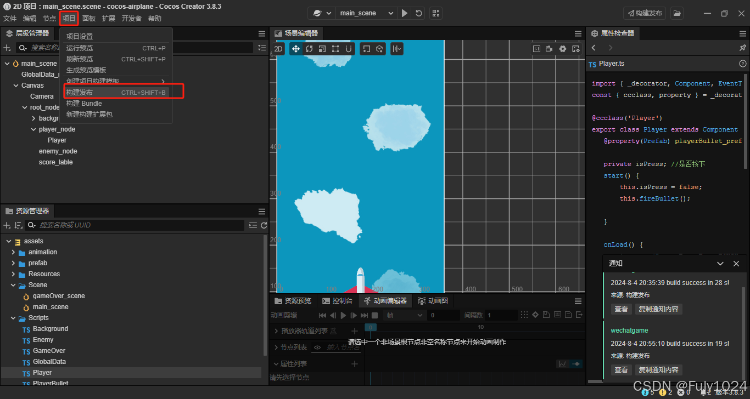The image size is (750, 399).
Task: Add a new node with the hierarchy plus icon
Action: 7,48
